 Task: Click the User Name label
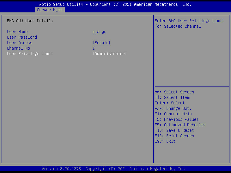tap(17, 32)
